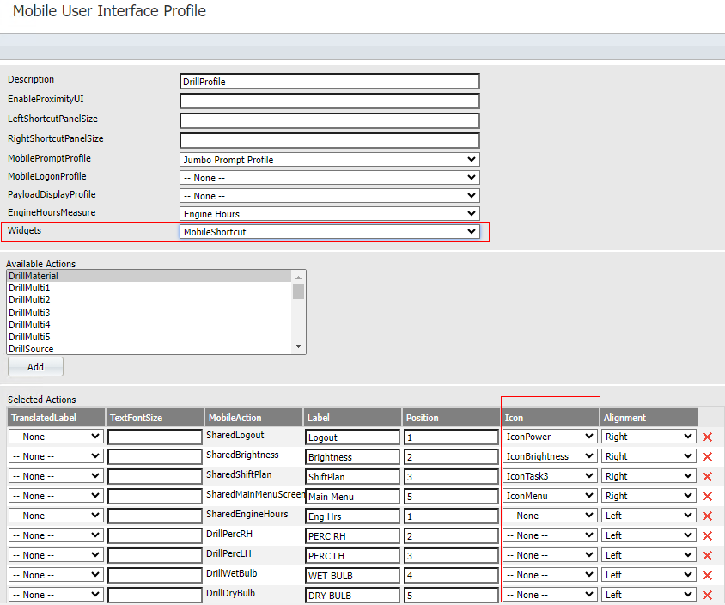Open Alignment dropdown for the Logout row

click(649, 437)
